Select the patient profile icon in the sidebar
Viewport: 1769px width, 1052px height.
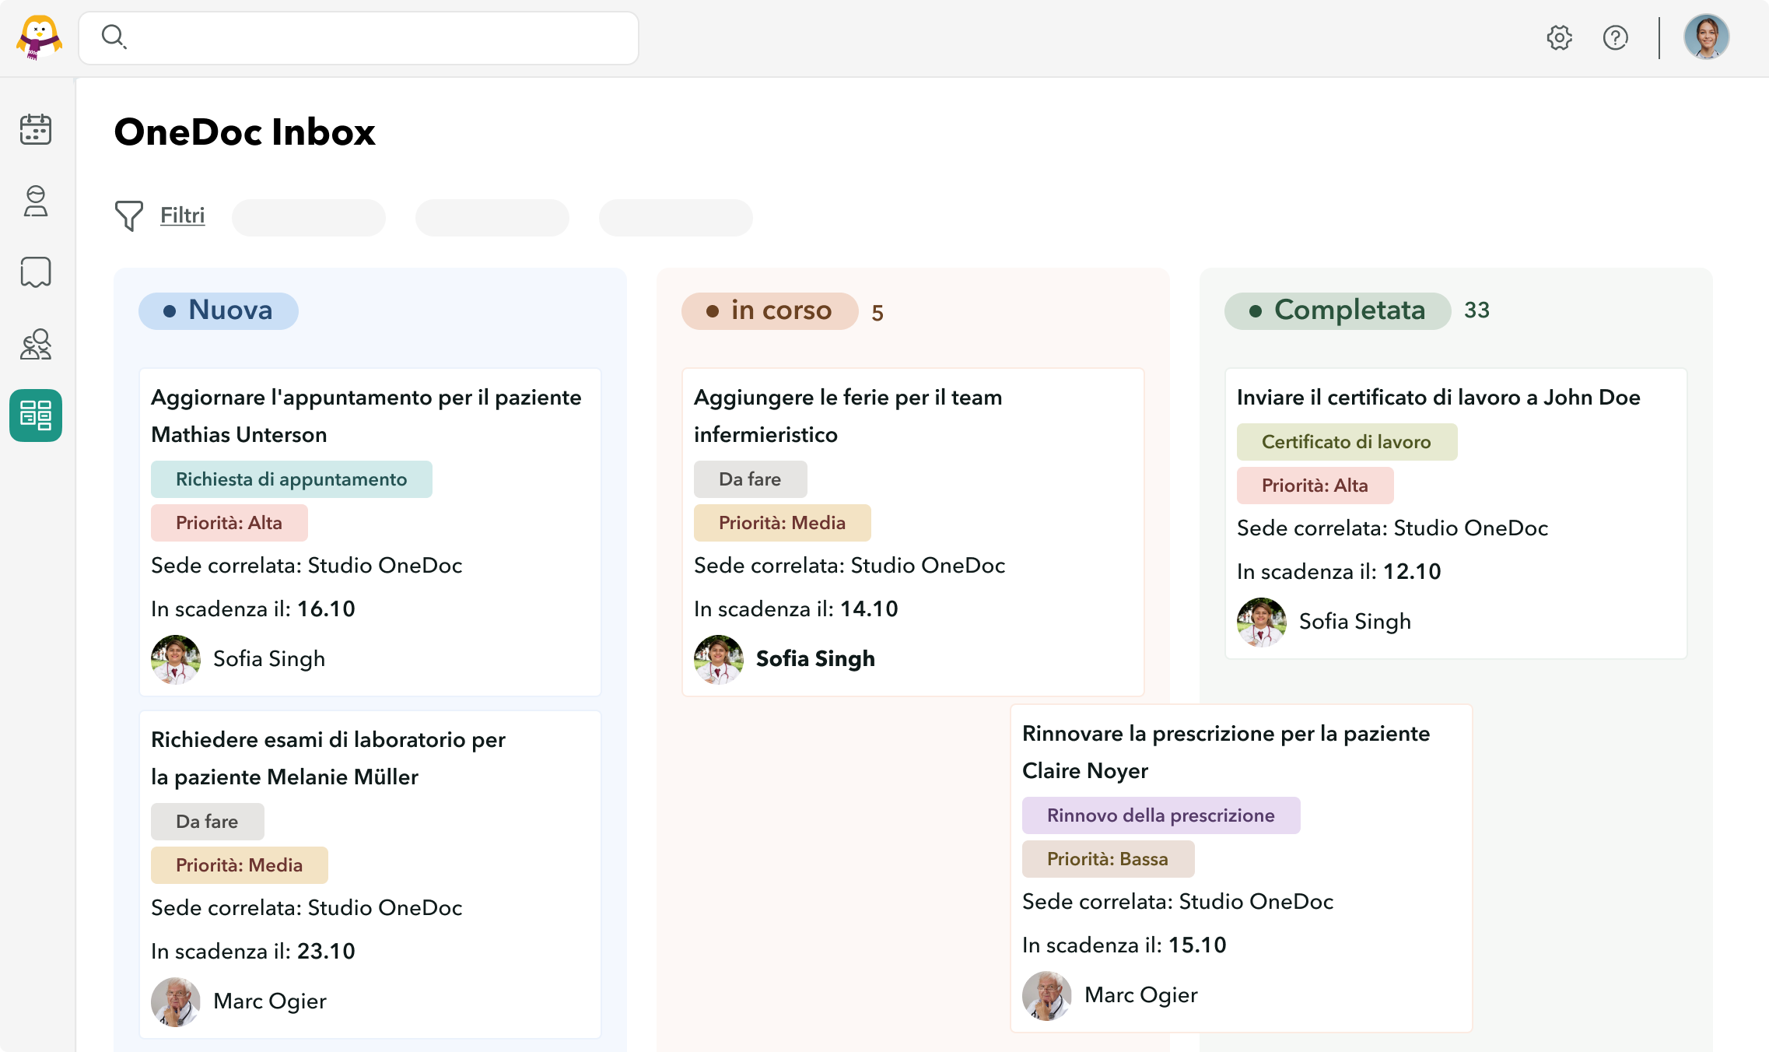[36, 202]
